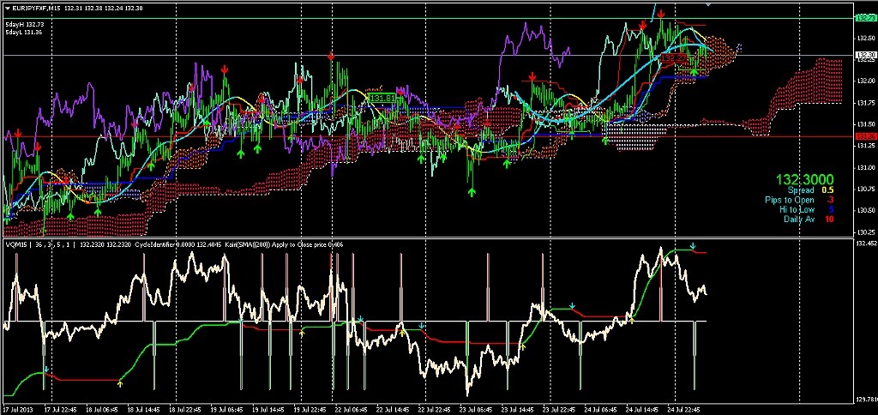
Task: Click the Spread label in info panel
Action: tap(801, 190)
